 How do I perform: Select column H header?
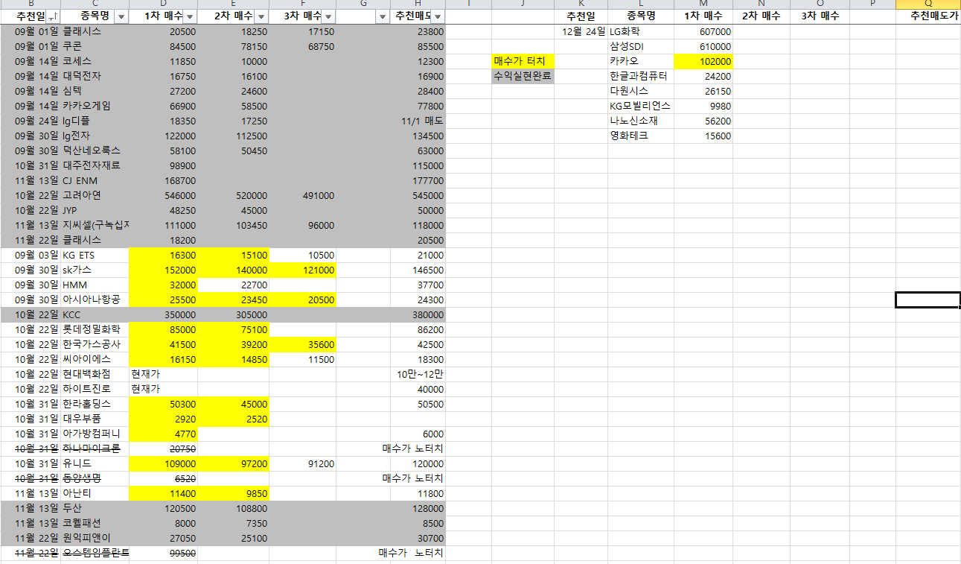click(x=418, y=4)
